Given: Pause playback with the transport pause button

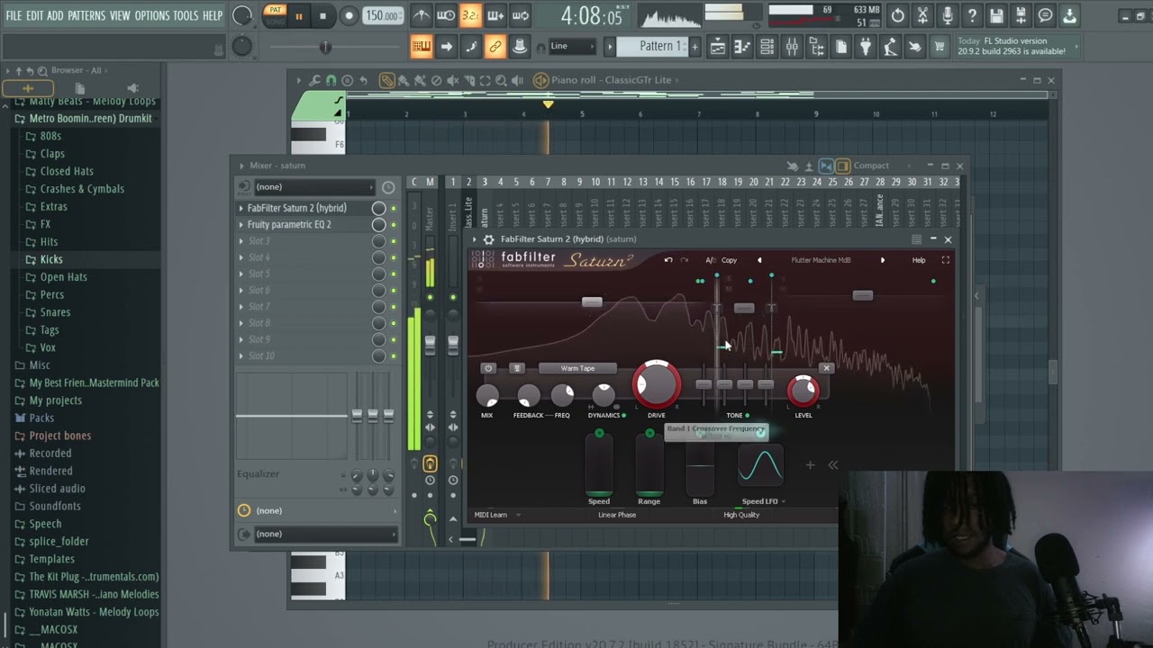Looking at the screenshot, I should point(298,16).
